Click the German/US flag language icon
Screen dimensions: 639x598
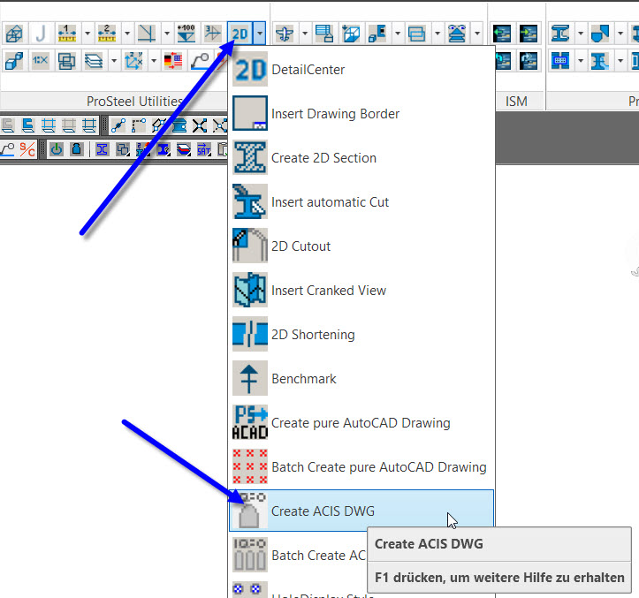(x=173, y=61)
